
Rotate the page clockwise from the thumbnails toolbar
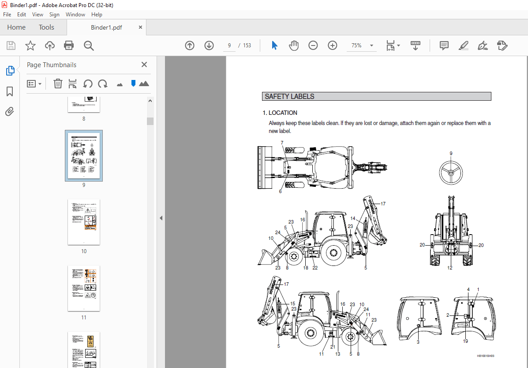pos(102,83)
